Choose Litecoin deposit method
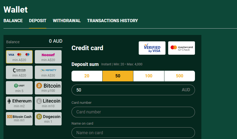 pyautogui.click(x=48, y=103)
